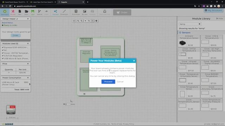The width and height of the screenshot is (225, 126).
Task: Select Grove-TempAndHumi_Sensor card
Action: (x=189, y=104)
